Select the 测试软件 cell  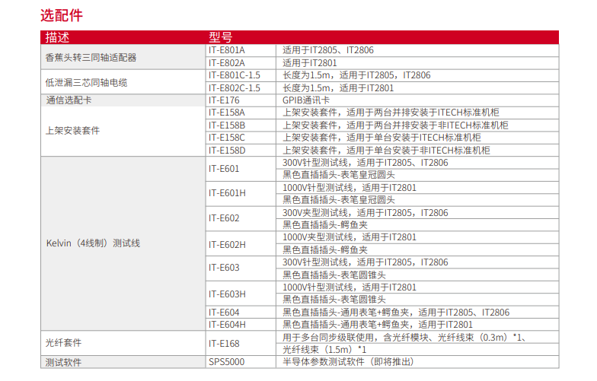123,362
